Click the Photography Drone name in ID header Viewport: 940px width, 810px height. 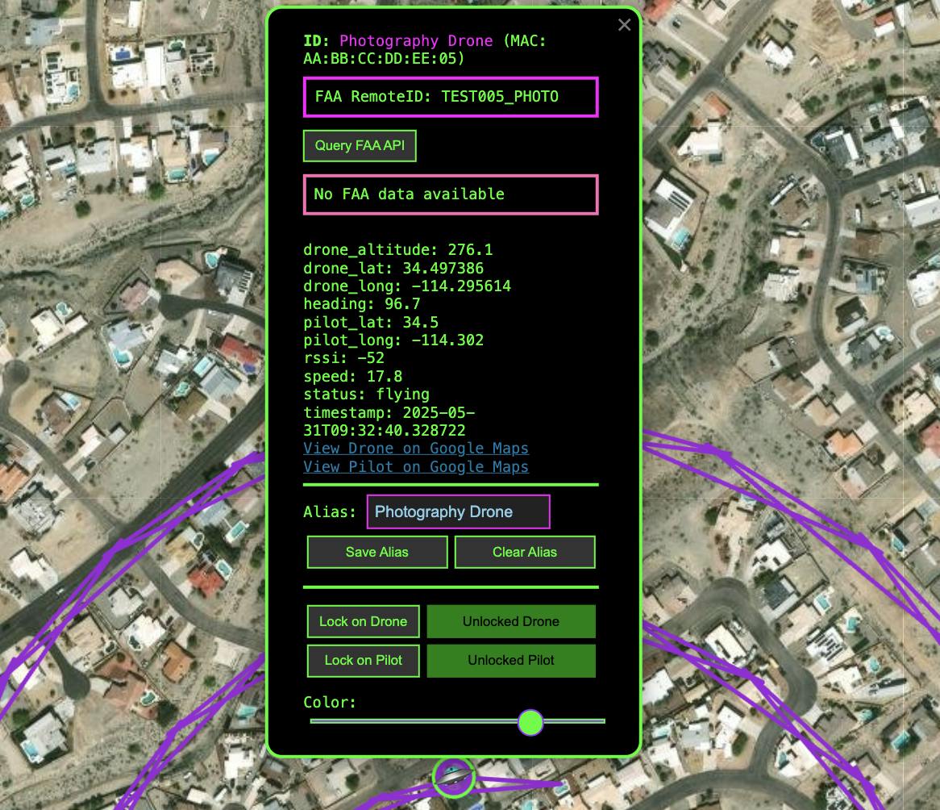pyautogui.click(x=416, y=41)
